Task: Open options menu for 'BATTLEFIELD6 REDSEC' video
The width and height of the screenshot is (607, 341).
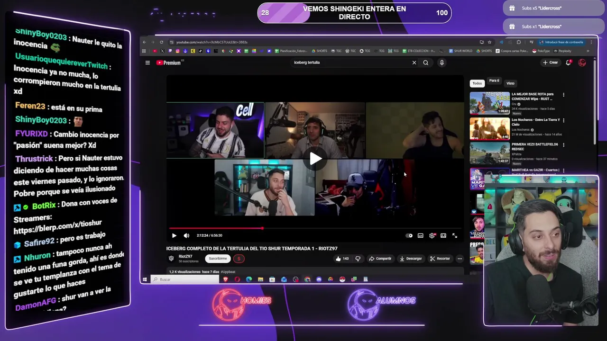Action: click(563, 145)
